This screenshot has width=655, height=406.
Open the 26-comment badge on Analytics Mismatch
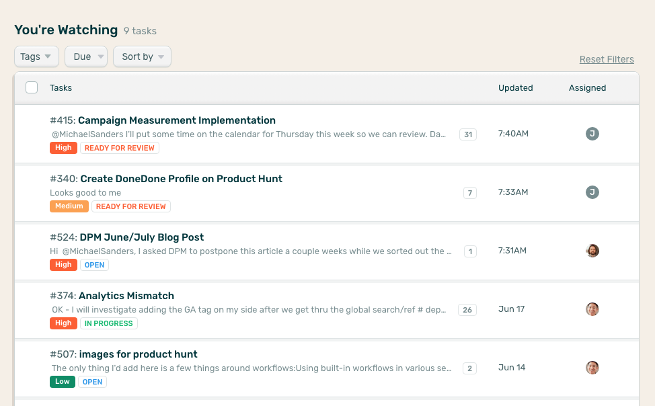(467, 309)
